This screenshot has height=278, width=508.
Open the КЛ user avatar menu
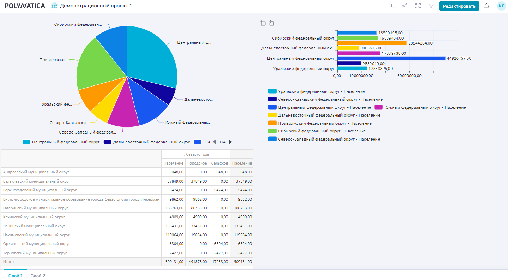[x=501, y=6]
